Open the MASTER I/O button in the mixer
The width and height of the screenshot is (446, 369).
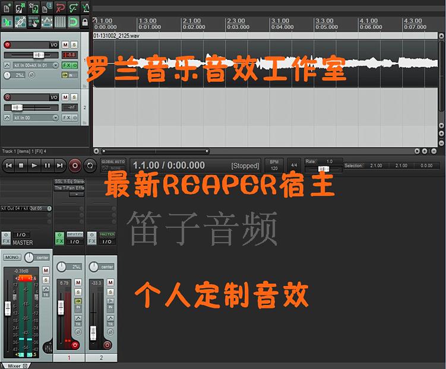[21, 235]
